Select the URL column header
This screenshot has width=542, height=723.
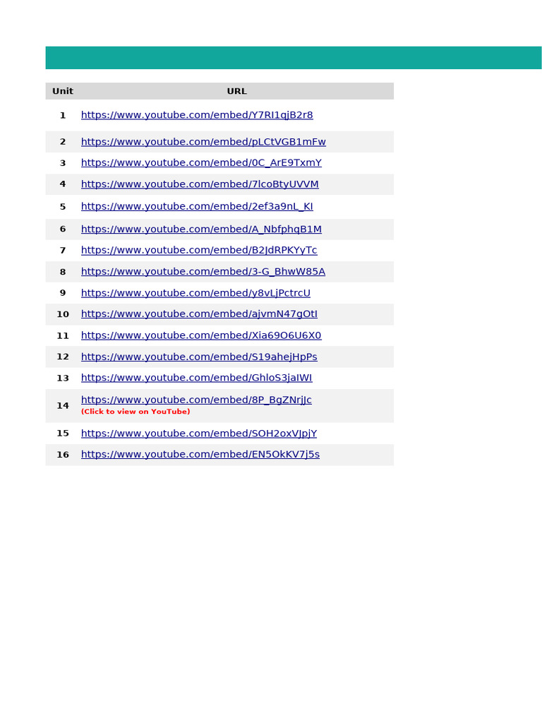[237, 91]
